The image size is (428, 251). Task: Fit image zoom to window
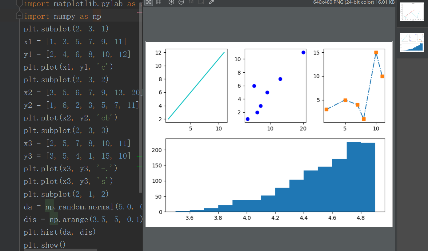click(201, 2)
